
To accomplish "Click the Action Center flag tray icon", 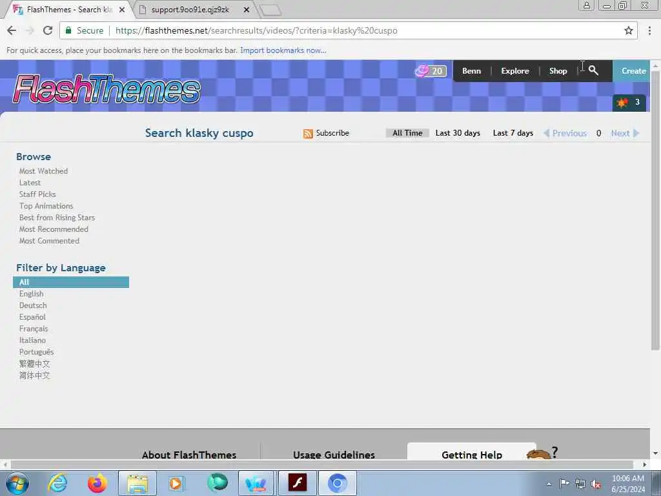I will click(564, 484).
